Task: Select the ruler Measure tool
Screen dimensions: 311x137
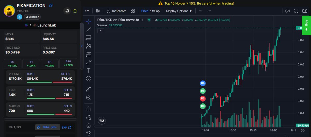Action: click(x=89, y=89)
